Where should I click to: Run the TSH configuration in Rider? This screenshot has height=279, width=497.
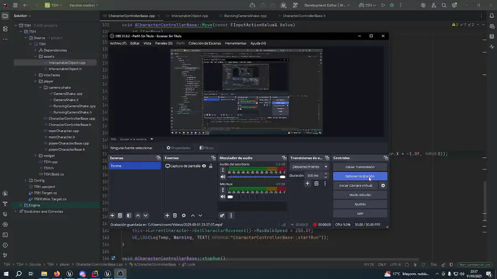pos(383,6)
